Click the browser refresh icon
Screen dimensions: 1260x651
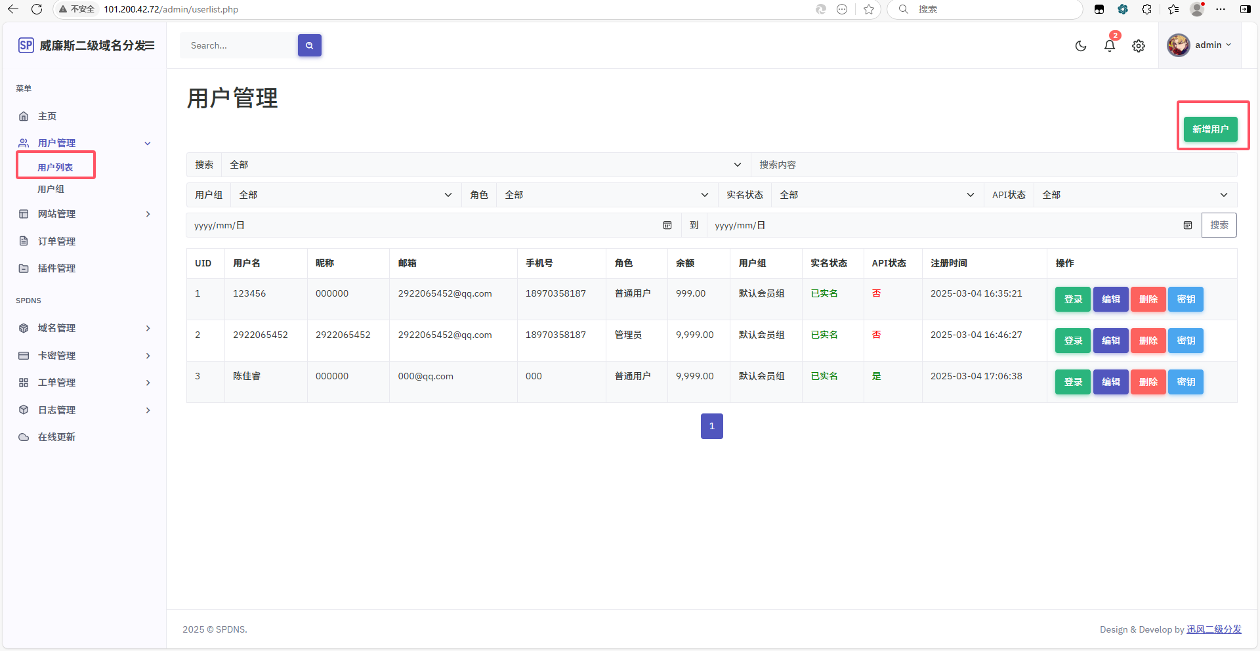pos(37,9)
